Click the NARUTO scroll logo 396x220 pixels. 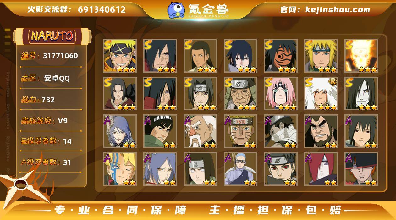(52, 36)
